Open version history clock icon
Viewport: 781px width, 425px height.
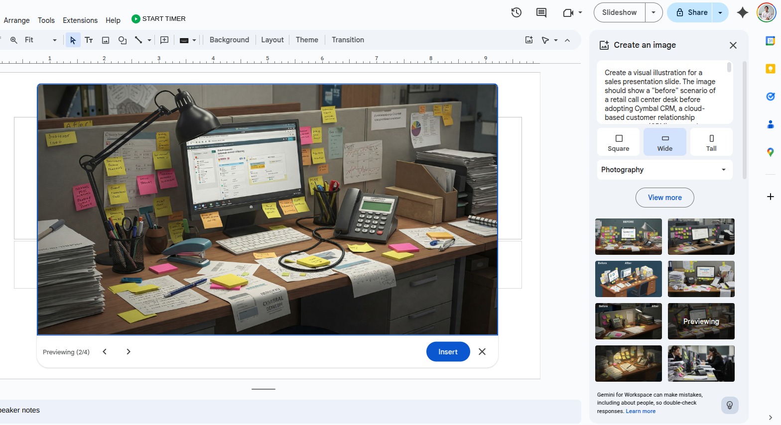click(x=517, y=12)
